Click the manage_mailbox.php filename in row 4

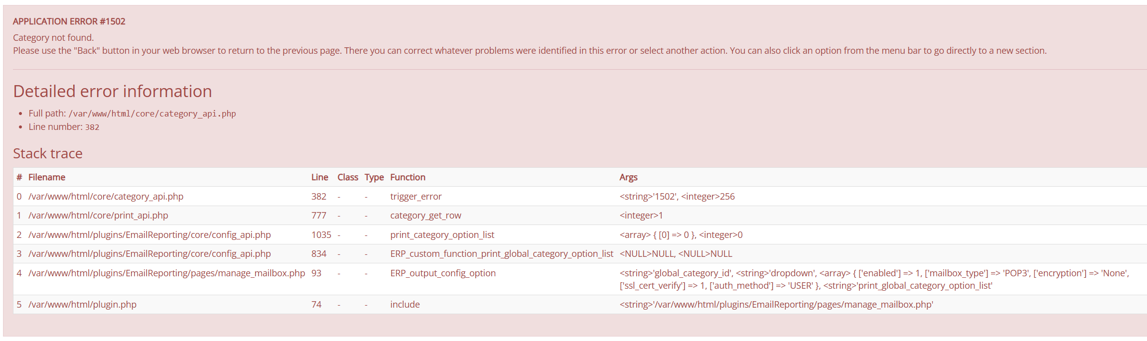pos(166,273)
